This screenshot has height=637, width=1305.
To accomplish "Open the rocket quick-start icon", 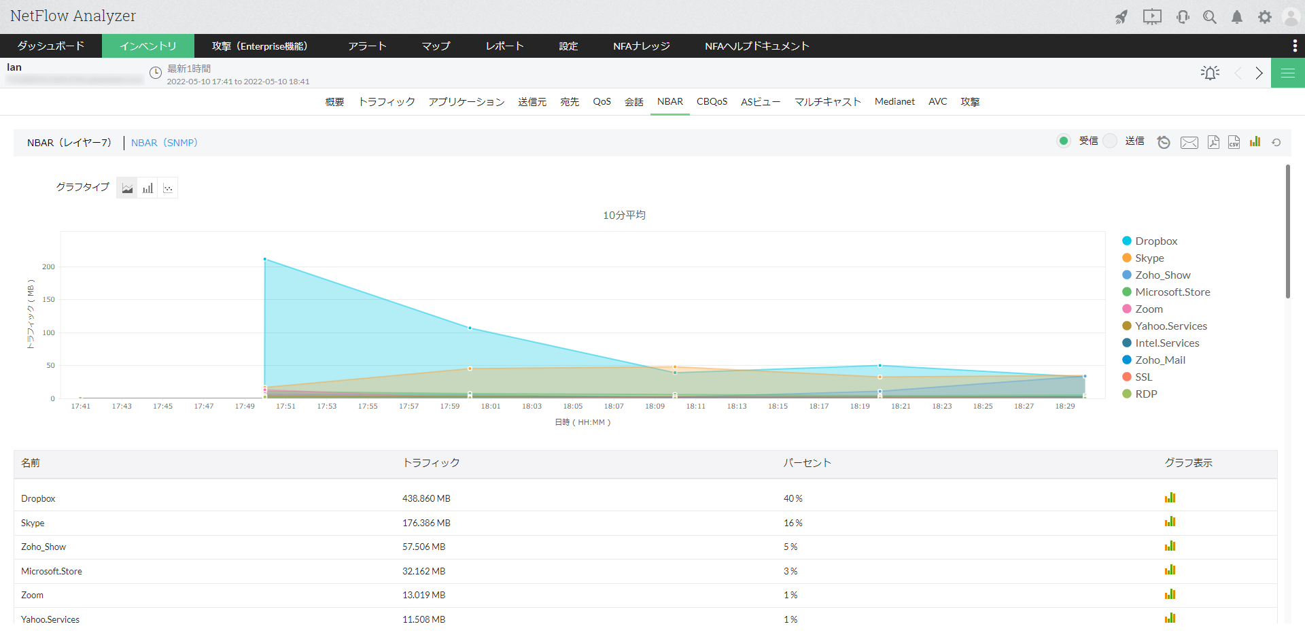I will (1121, 17).
